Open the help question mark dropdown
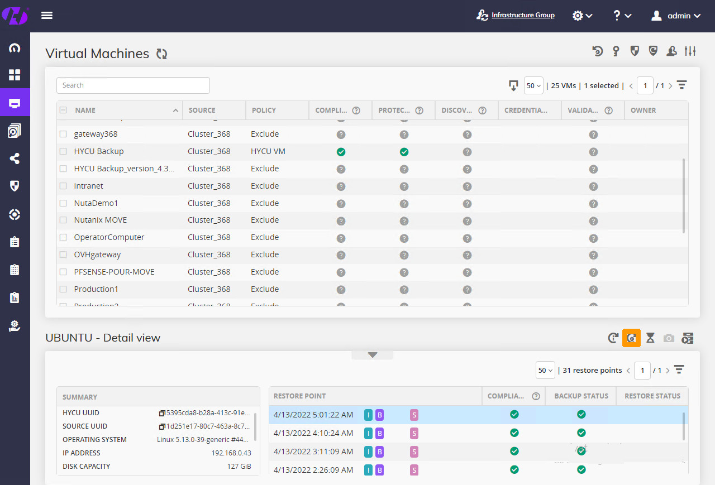Image resolution: width=715 pixels, height=485 pixels. (622, 15)
